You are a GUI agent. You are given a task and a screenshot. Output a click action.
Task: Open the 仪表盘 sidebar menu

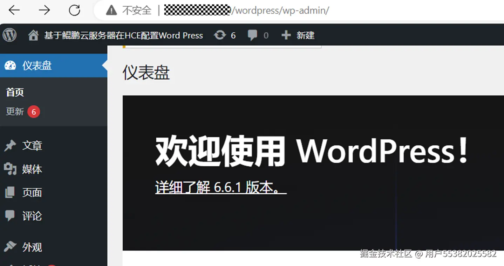click(54, 66)
